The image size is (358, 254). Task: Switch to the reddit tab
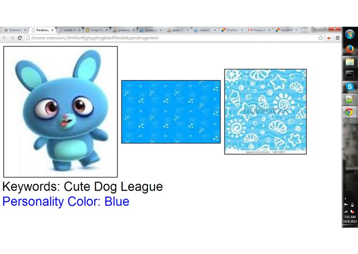click(x=70, y=30)
